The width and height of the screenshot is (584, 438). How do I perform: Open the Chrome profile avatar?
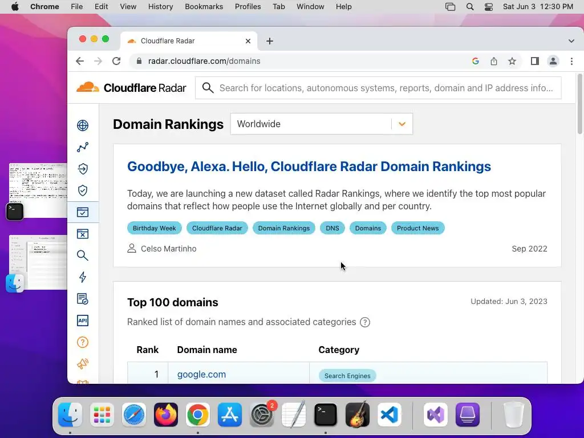pos(553,61)
